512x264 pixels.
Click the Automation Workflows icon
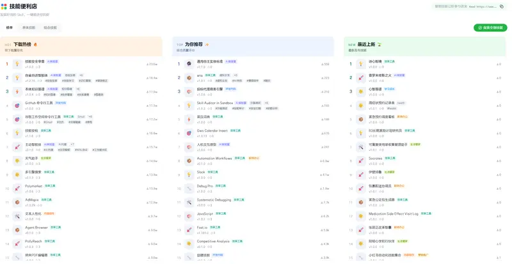click(189, 161)
